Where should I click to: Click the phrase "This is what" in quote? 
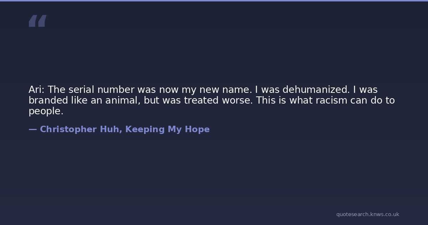[284, 100]
